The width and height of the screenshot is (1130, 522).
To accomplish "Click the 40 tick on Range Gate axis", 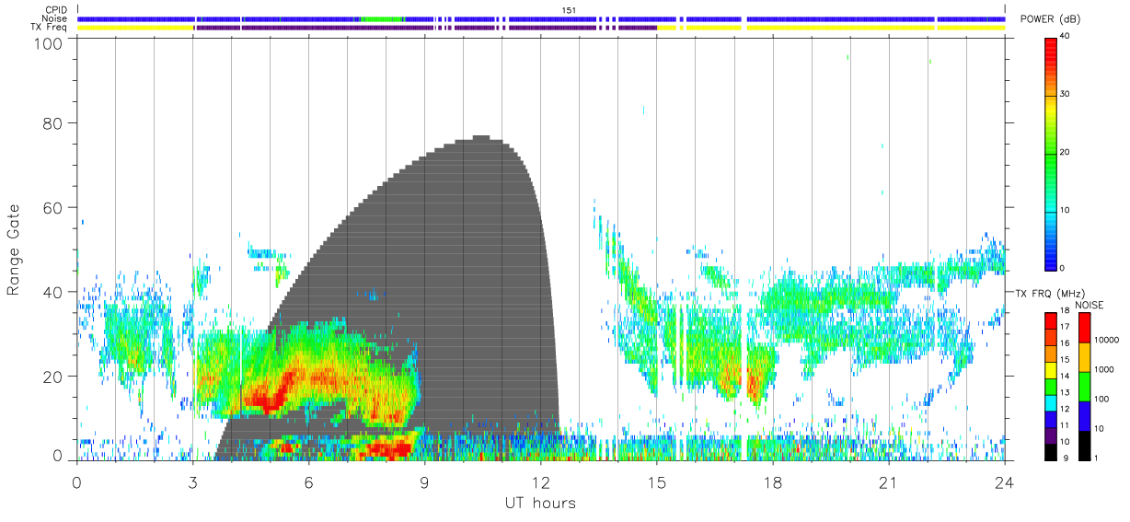I will [54, 292].
